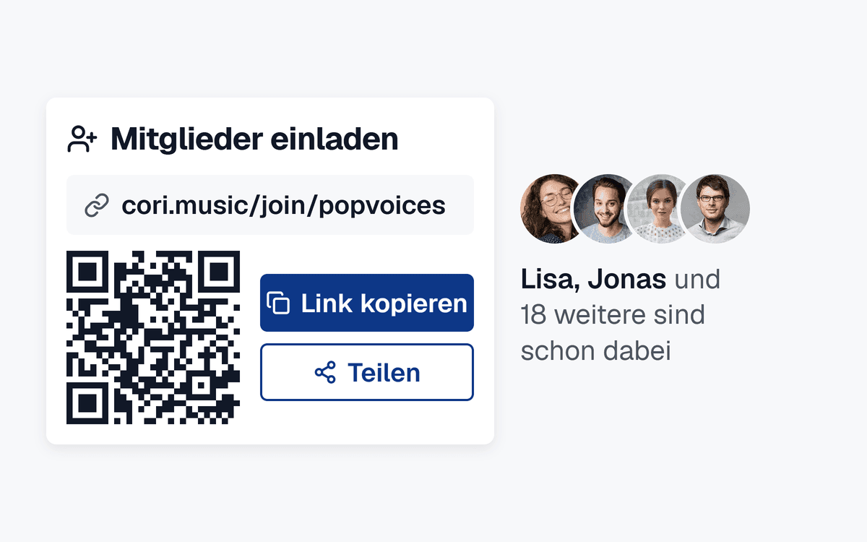
Task: Open the bearded man's avatar
Action: pos(605,209)
